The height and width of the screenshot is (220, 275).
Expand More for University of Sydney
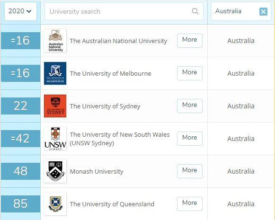[x=190, y=106]
